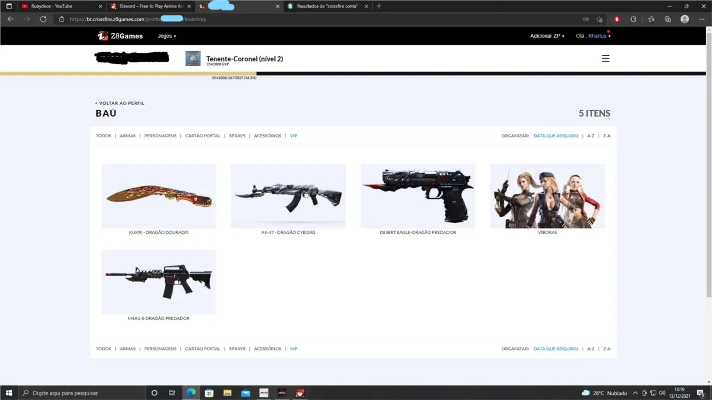Select TODOS filter above the item grid

[103, 136]
